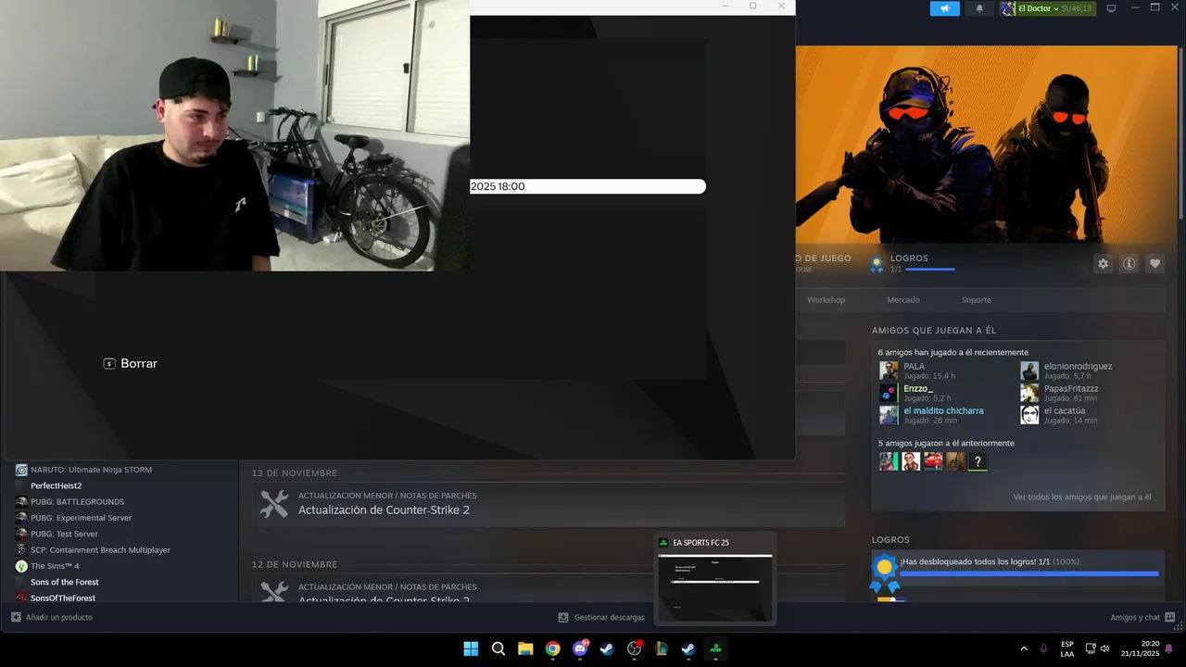The height and width of the screenshot is (667, 1186).
Task: Open game settings gear icon
Action: [x=1103, y=264]
